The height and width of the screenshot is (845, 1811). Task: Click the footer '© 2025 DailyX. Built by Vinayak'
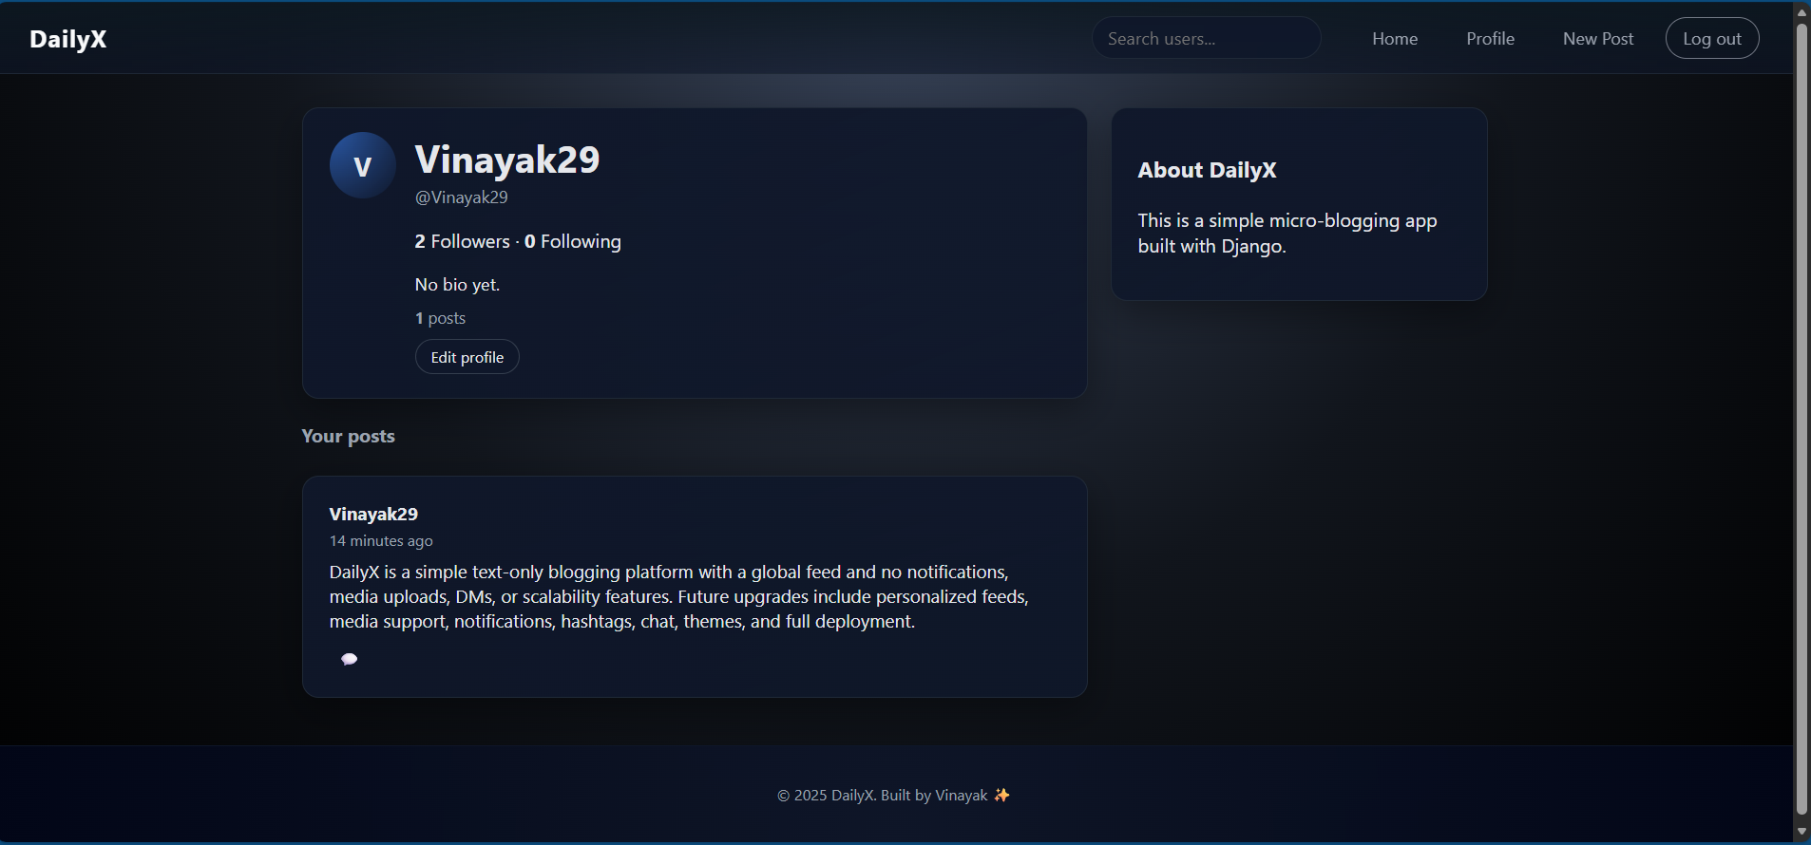(x=883, y=796)
